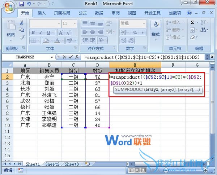Center text horizontally
This screenshot has height=175, width=217.
point(93,32)
